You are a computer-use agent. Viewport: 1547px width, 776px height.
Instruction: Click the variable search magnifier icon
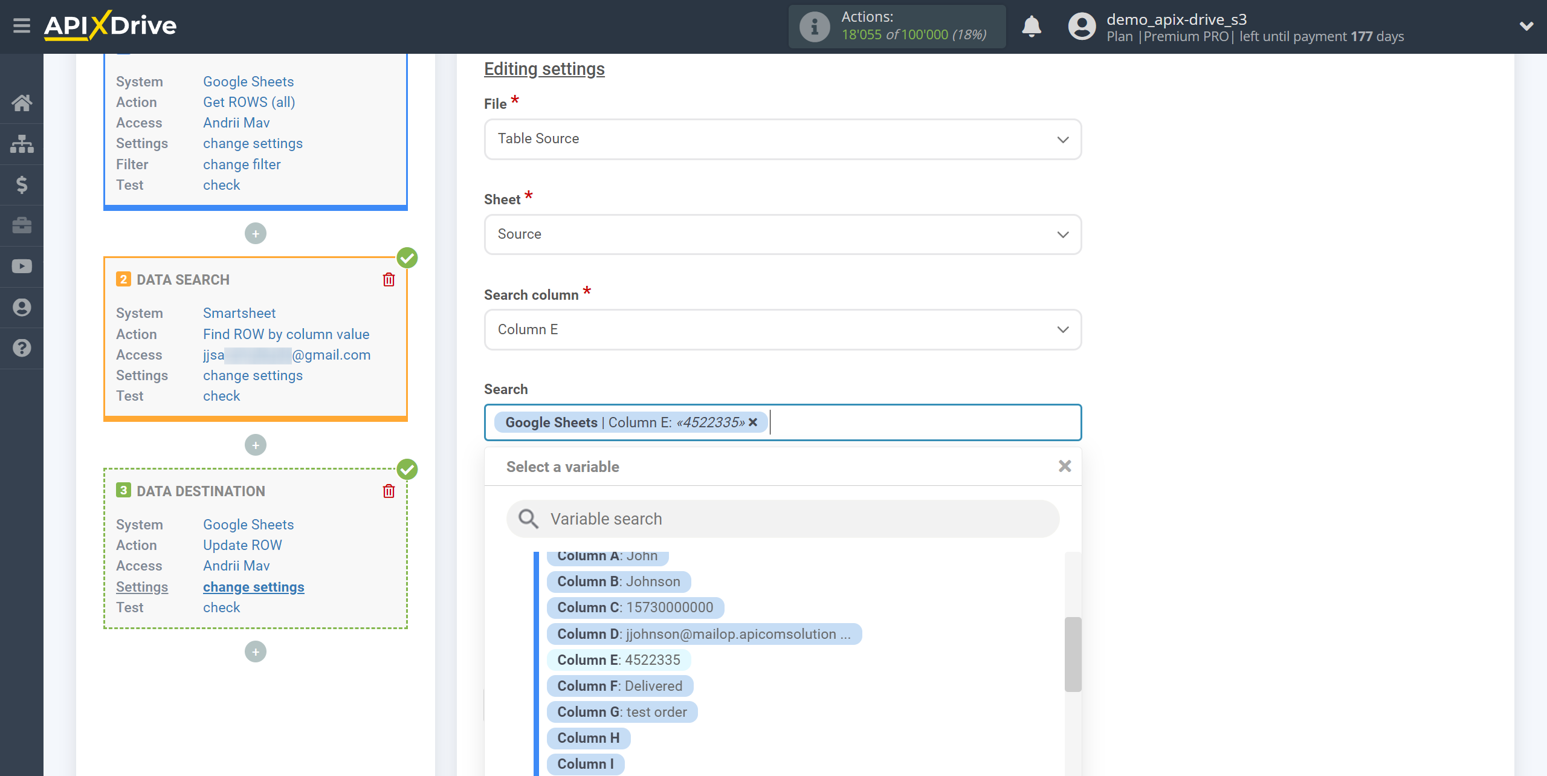click(x=528, y=519)
